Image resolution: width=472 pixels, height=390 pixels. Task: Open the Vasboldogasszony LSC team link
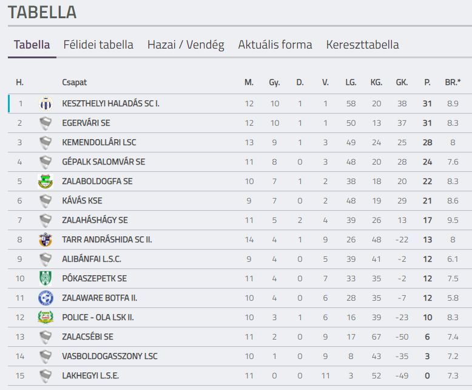point(110,356)
